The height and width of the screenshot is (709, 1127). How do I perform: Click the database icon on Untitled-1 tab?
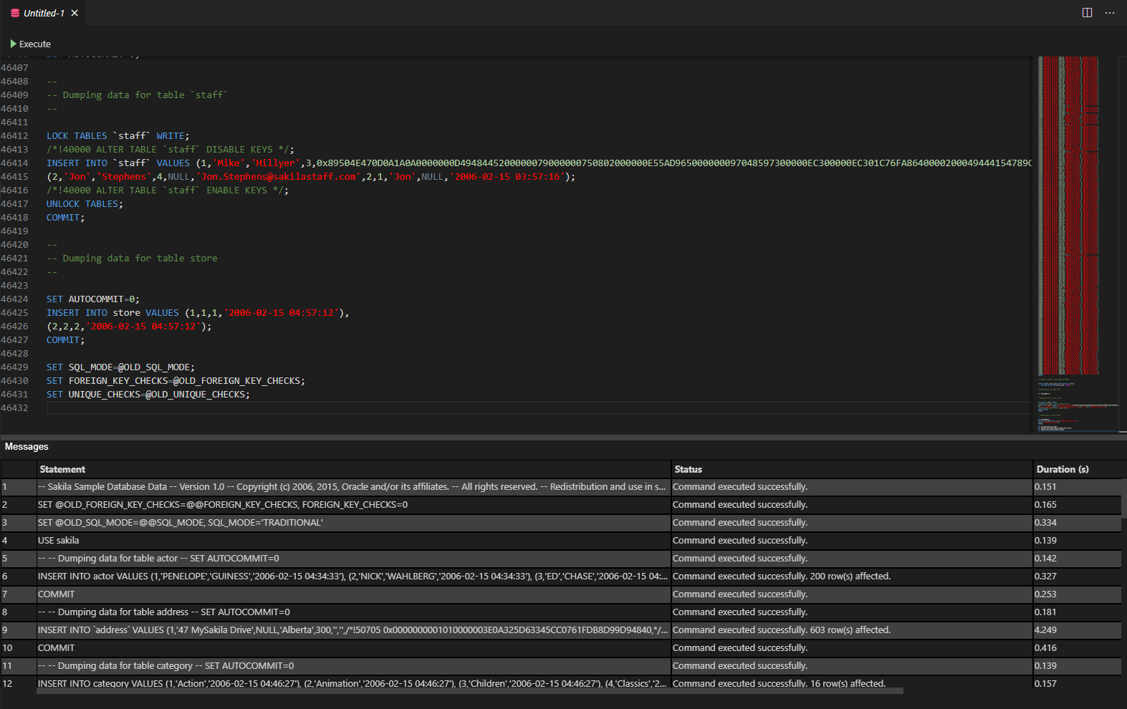15,13
